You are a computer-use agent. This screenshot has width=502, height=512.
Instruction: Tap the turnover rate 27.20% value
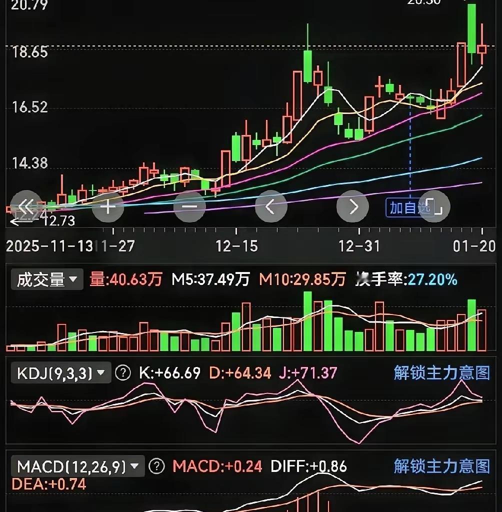coord(432,280)
